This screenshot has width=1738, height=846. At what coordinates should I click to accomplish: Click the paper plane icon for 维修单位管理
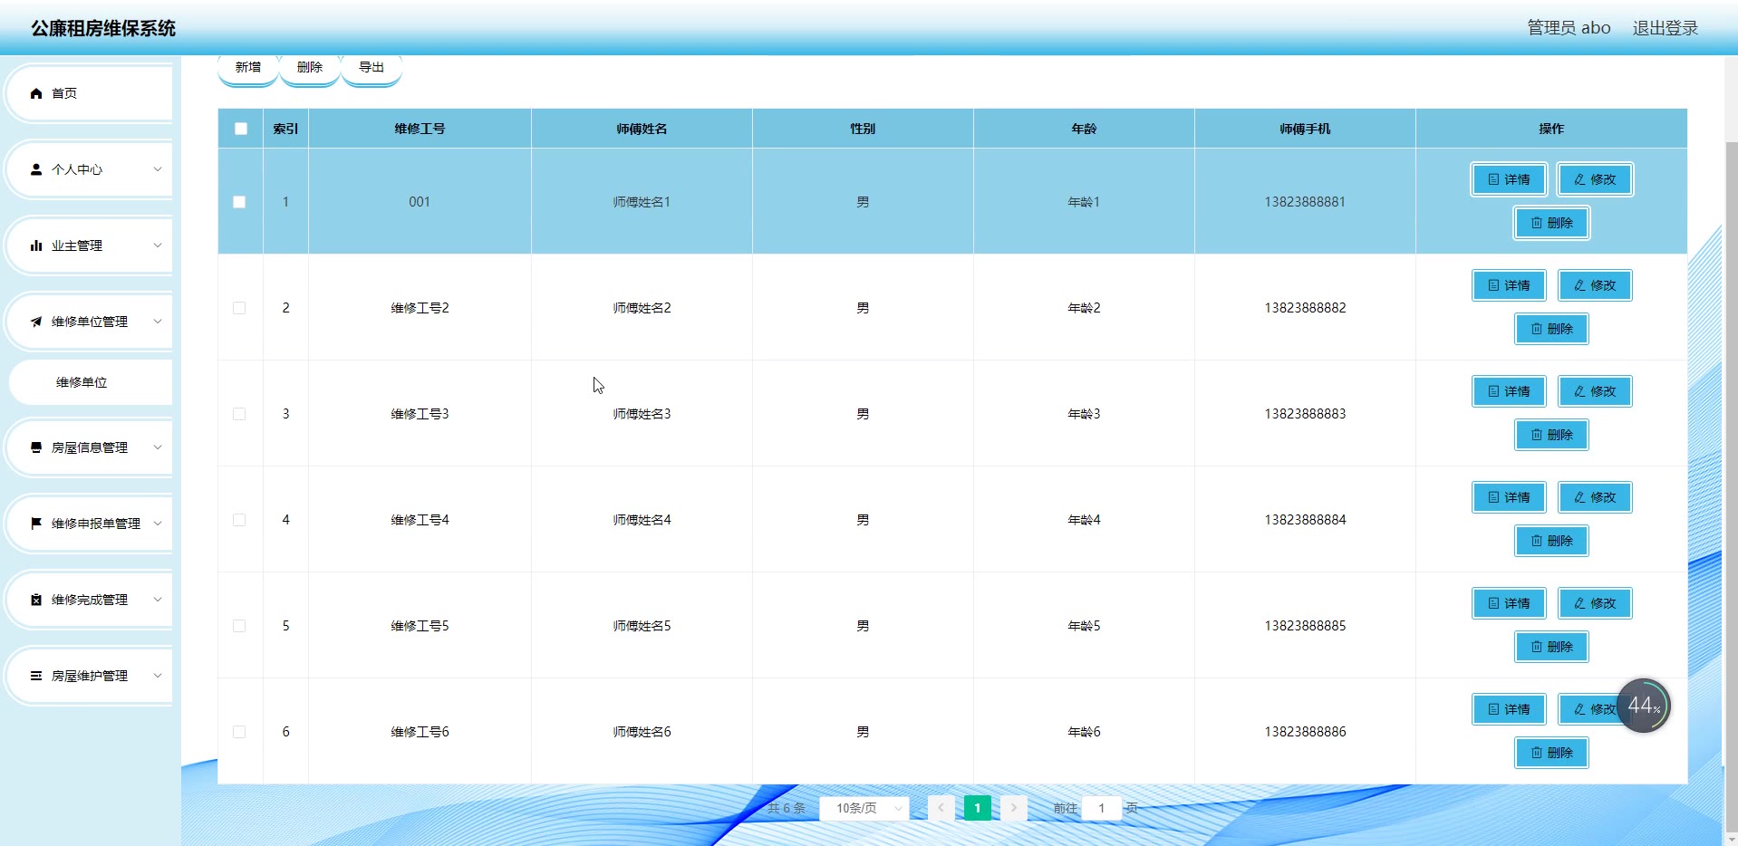[36, 322]
